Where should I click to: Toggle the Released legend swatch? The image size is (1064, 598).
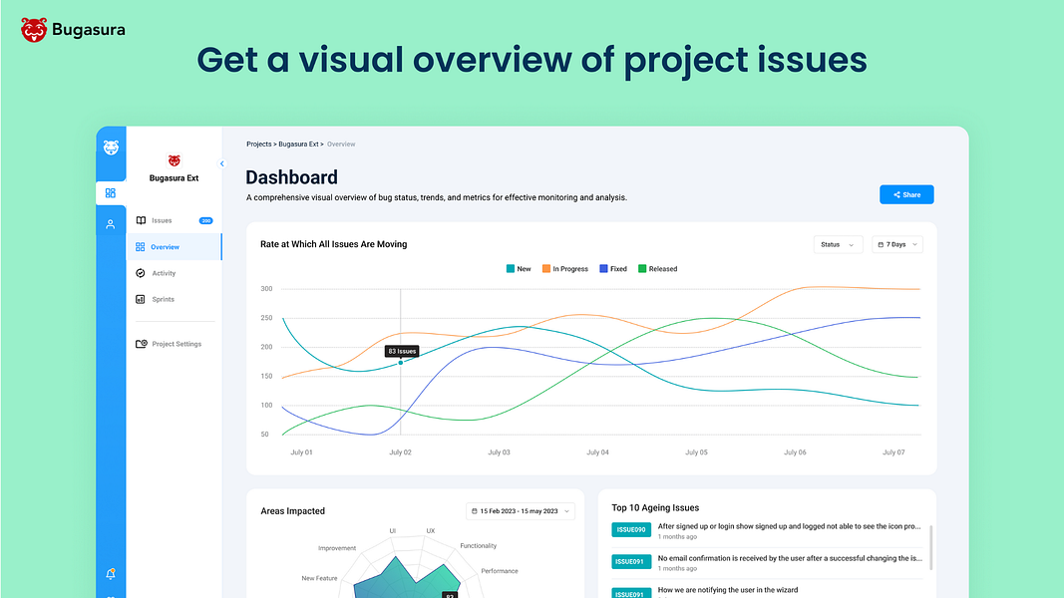click(642, 268)
